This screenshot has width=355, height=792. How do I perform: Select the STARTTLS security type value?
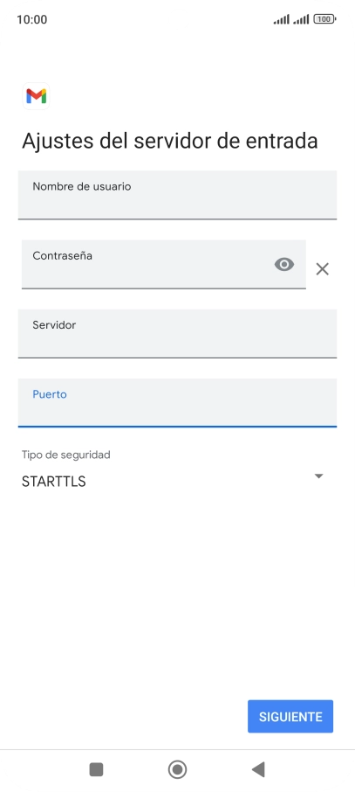53,482
